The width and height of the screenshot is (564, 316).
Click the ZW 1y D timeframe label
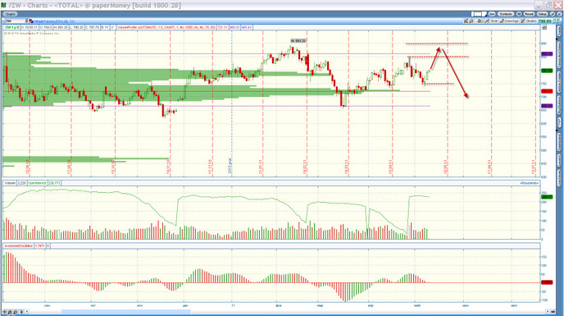pyautogui.click(x=11, y=27)
